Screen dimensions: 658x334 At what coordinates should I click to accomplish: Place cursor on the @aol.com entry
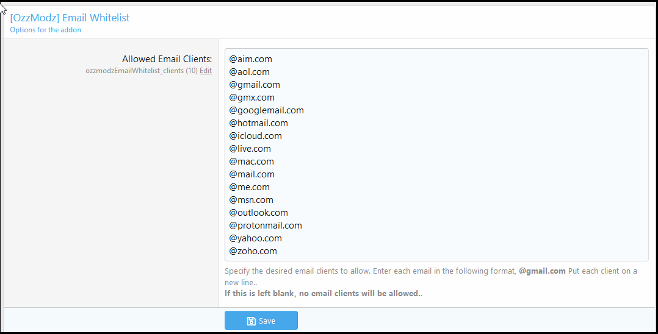249,72
